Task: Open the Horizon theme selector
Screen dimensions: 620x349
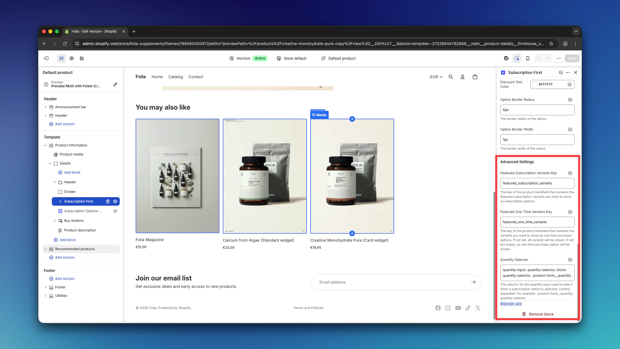Action: tap(248, 58)
